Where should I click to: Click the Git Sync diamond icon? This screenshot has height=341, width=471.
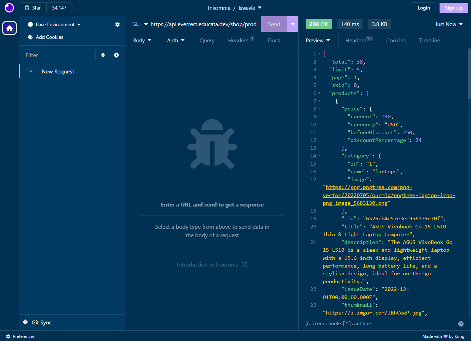[25, 322]
